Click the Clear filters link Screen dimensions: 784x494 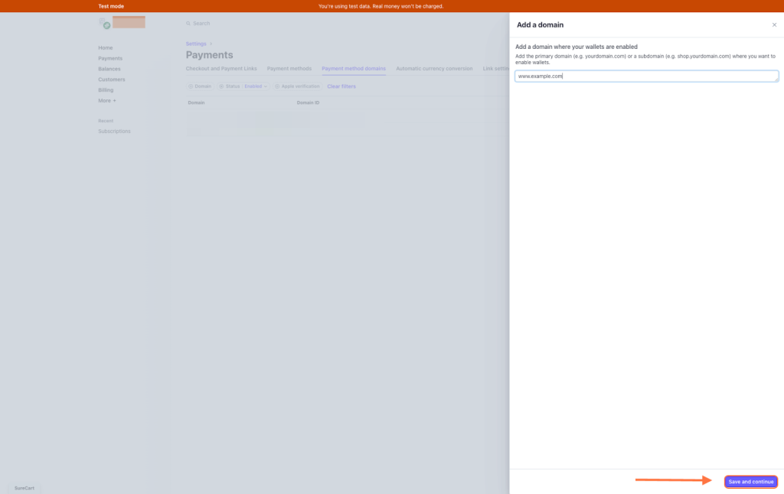(341, 86)
